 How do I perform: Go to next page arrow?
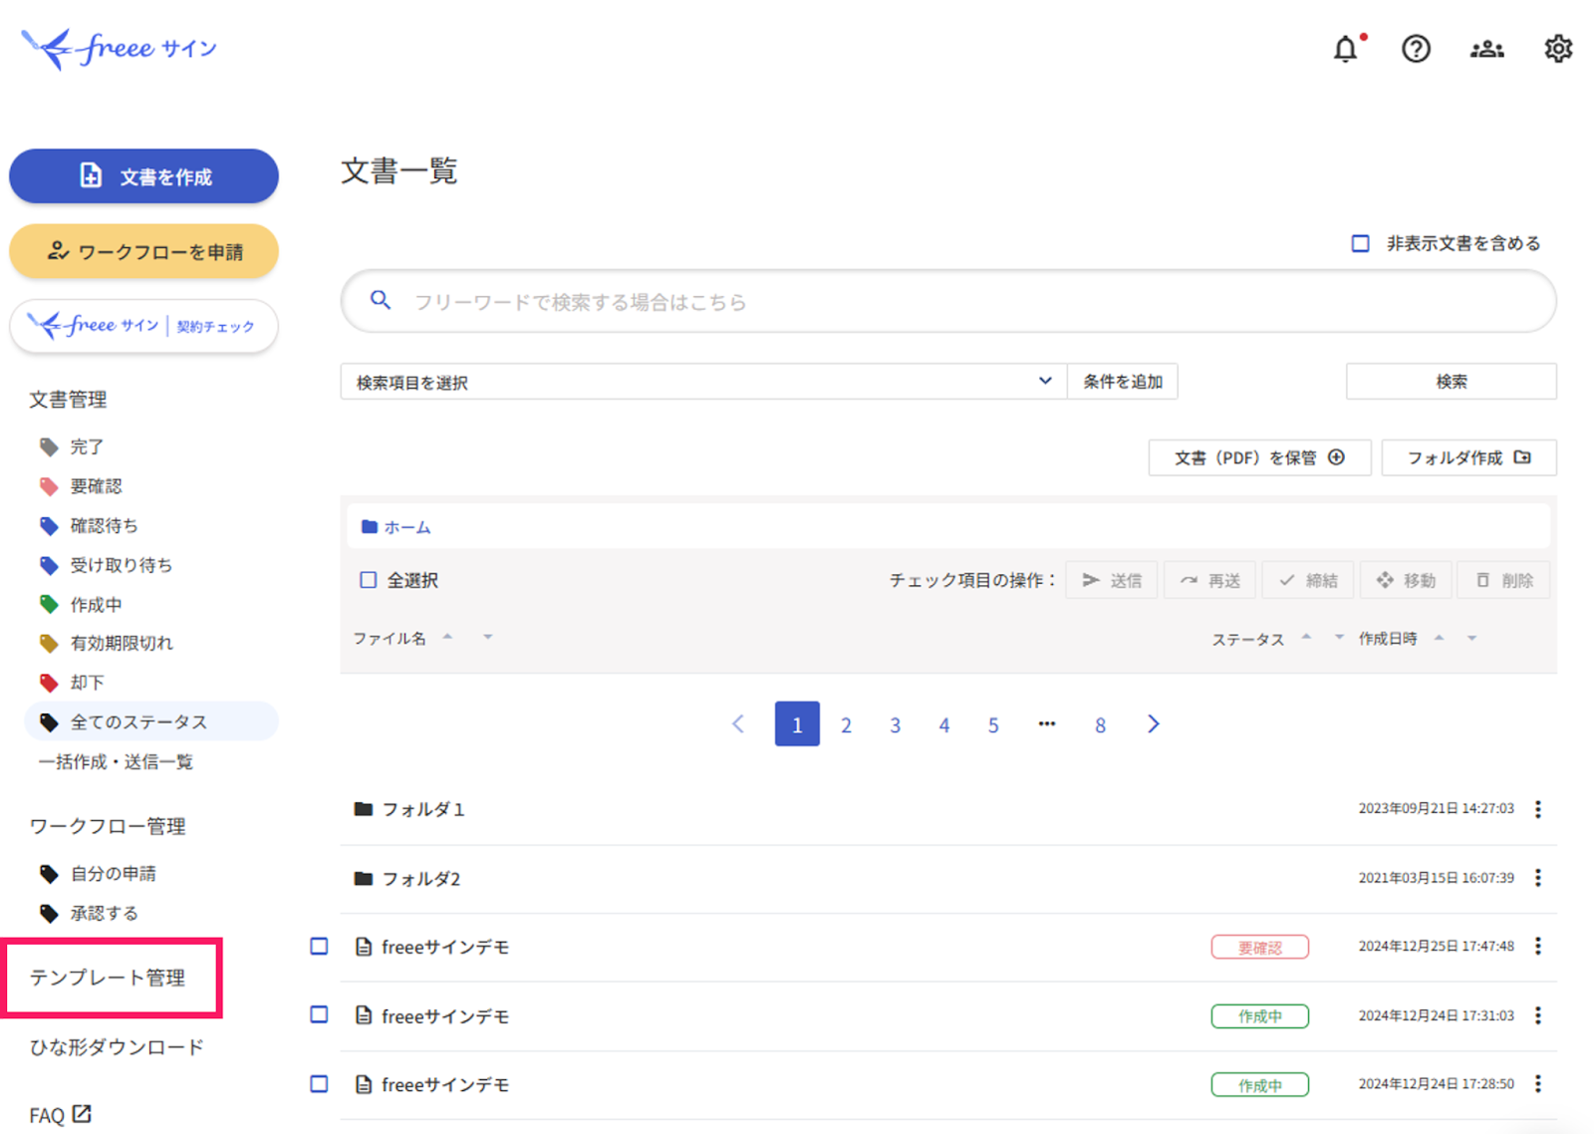tap(1153, 724)
